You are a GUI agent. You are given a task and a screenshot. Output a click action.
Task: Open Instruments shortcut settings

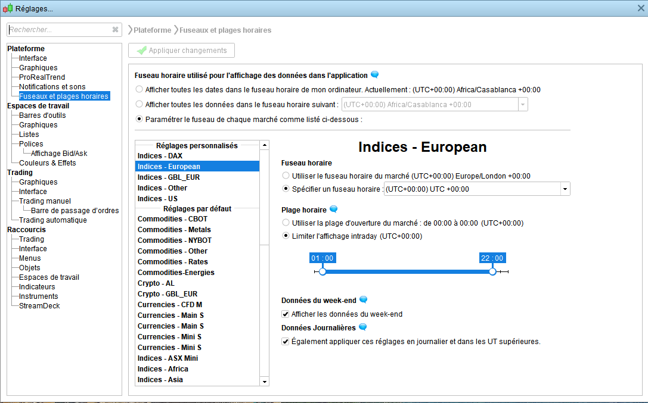pyautogui.click(x=38, y=296)
